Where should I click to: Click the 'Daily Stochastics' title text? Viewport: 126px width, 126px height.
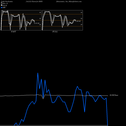coord(7,2)
